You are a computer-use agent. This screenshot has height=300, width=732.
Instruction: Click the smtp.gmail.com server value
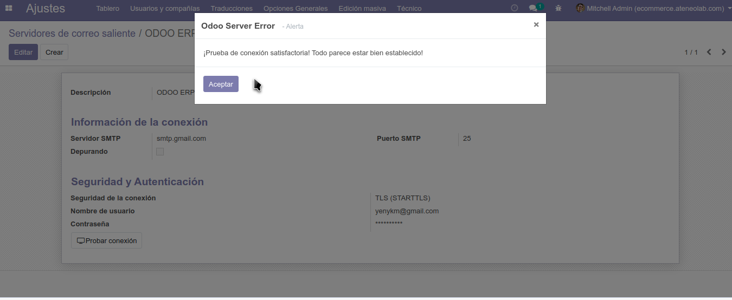point(181,139)
